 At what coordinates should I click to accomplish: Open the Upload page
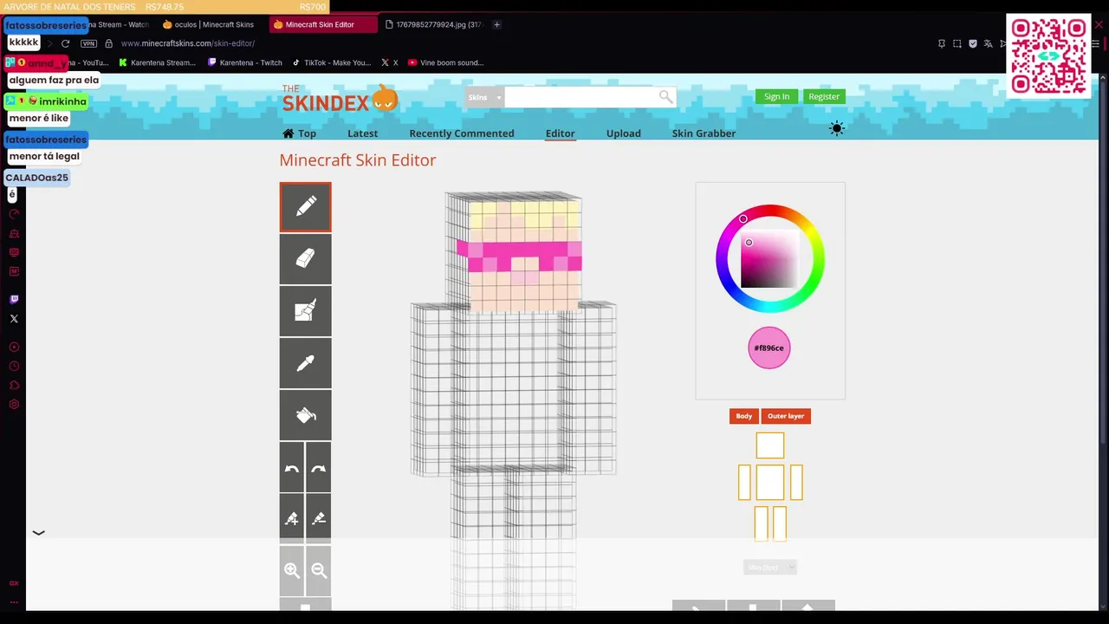click(x=624, y=133)
